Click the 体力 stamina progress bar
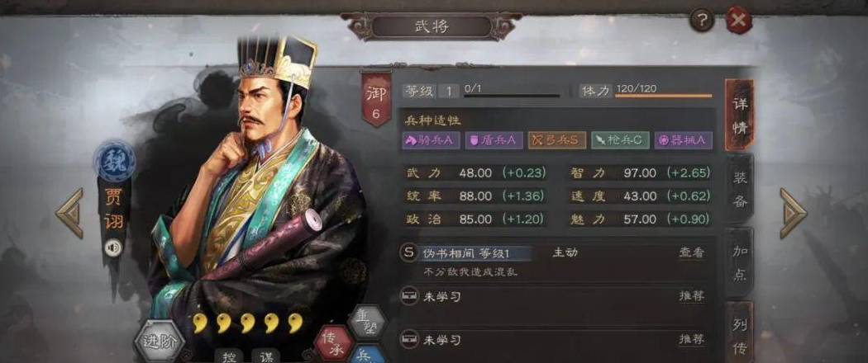868x363 pixels. [663, 96]
